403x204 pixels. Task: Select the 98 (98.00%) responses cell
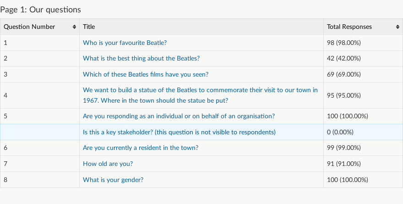pyautogui.click(x=363, y=43)
